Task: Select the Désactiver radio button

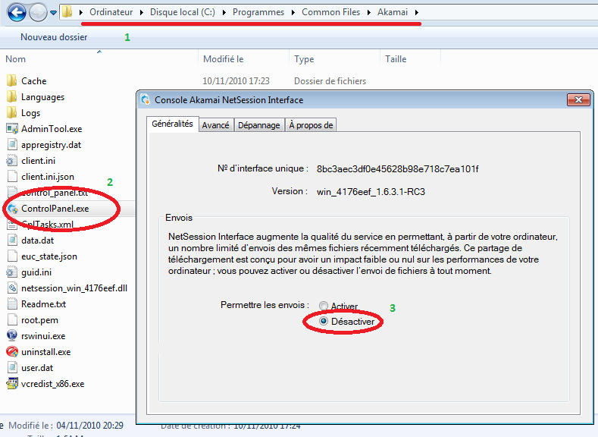Action: pos(324,322)
